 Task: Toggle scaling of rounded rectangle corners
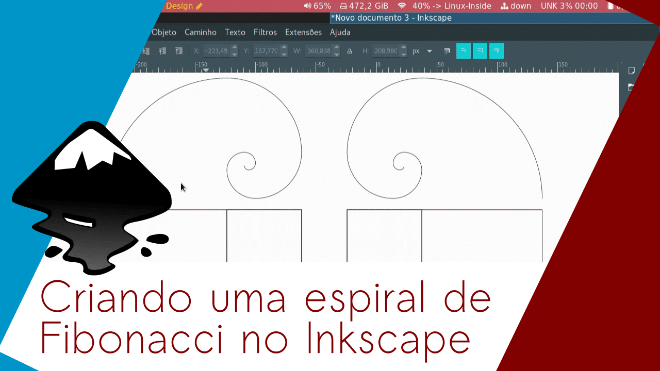(464, 51)
